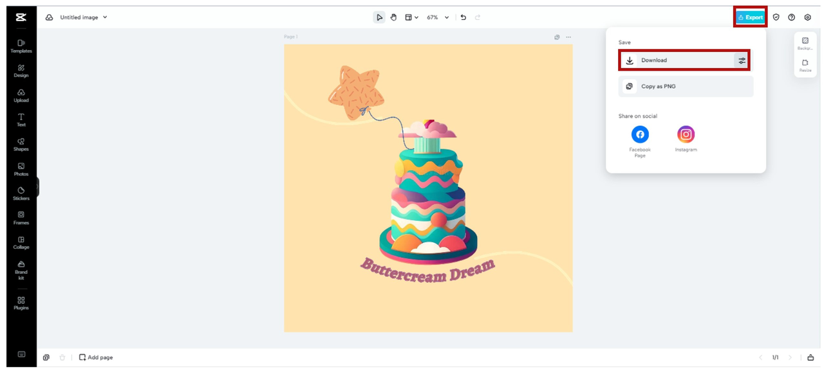Select the Buttercream Dream text on canvas
Image resolution: width=824 pixels, height=374 pixels.
click(x=427, y=269)
